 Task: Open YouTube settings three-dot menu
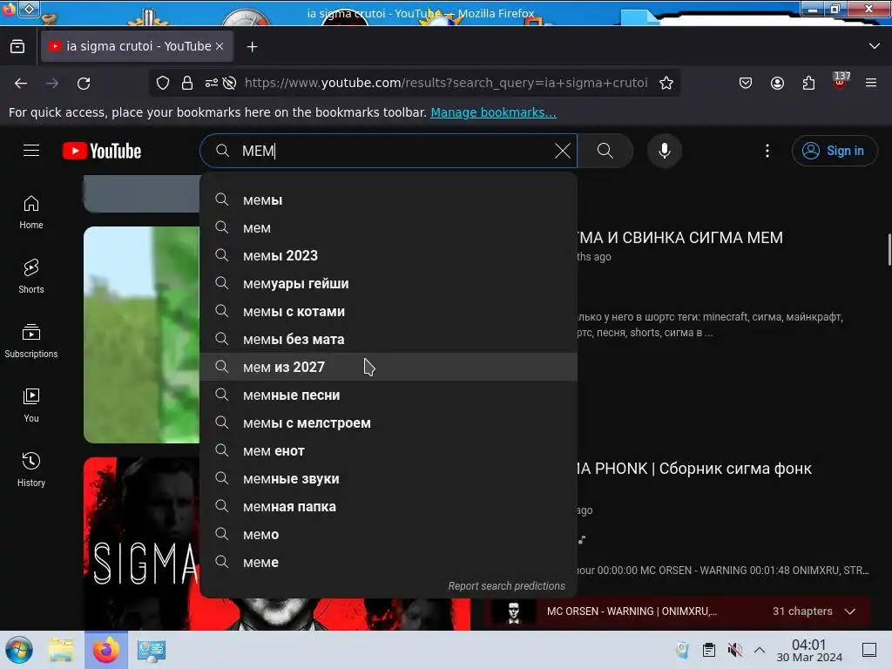(x=767, y=151)
